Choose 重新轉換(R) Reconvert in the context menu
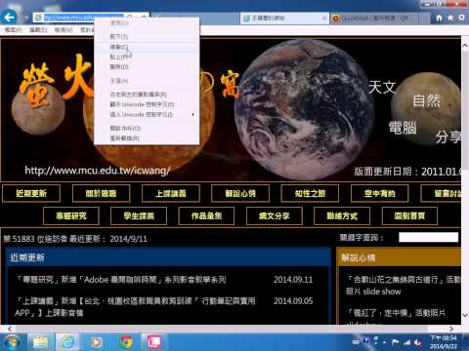 147,138
